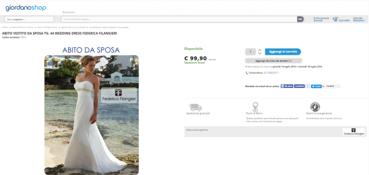Click the search field Cerca nell'intero negozio

pyautogui.click(x=179, y=19)
